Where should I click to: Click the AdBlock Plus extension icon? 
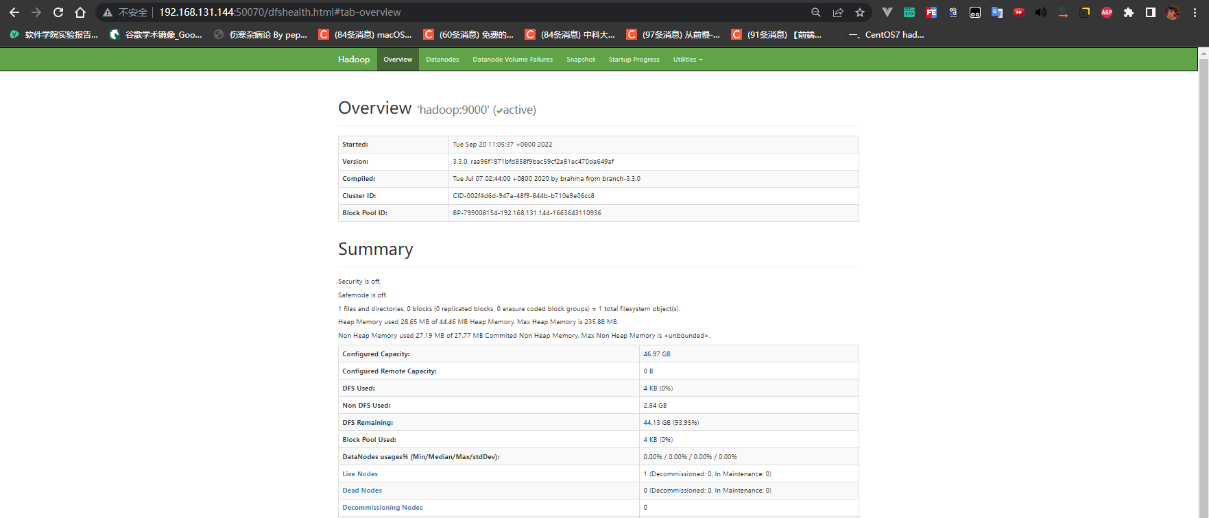point(1107,12)
